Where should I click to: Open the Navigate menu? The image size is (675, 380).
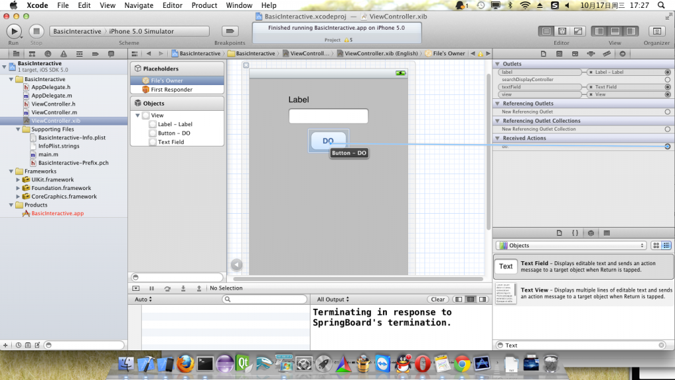point(138,5)
